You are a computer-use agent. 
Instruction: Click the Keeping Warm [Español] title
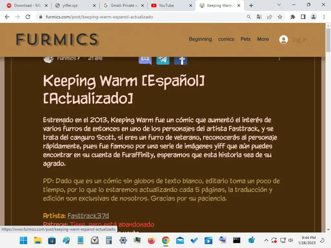click(x=124, y=89)
